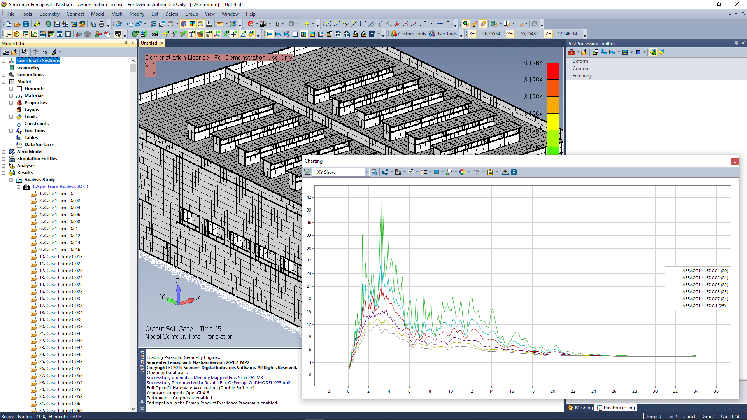Toggle the Deform section in PostProcessing Toolbox
The height and width of the screenshot is (420, 747).
580,61
